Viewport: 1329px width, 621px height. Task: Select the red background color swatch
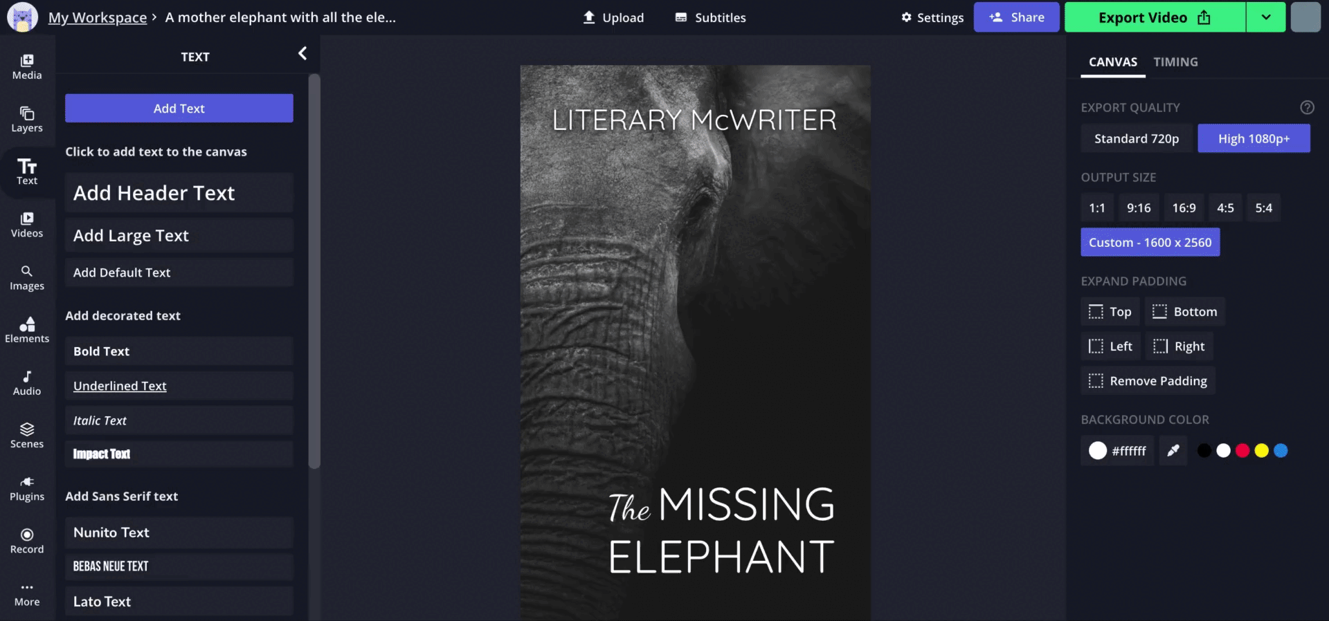point(1242,451)
